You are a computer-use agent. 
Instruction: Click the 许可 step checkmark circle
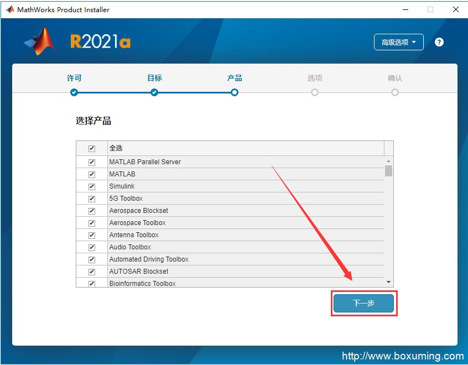(x=74, y=92)
